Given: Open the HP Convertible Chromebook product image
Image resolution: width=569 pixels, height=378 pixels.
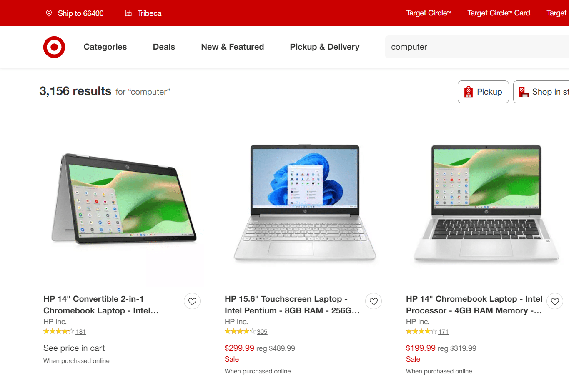Looking at the screenshot, I should 124,199.
